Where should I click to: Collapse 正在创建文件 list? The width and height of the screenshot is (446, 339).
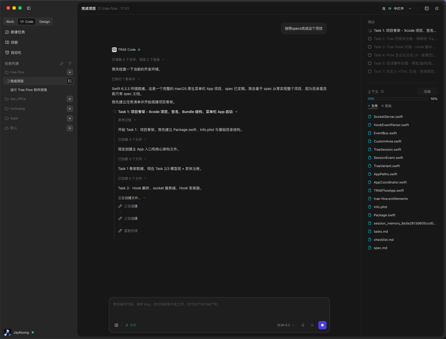pyautogui.click(x=132, y=198)
